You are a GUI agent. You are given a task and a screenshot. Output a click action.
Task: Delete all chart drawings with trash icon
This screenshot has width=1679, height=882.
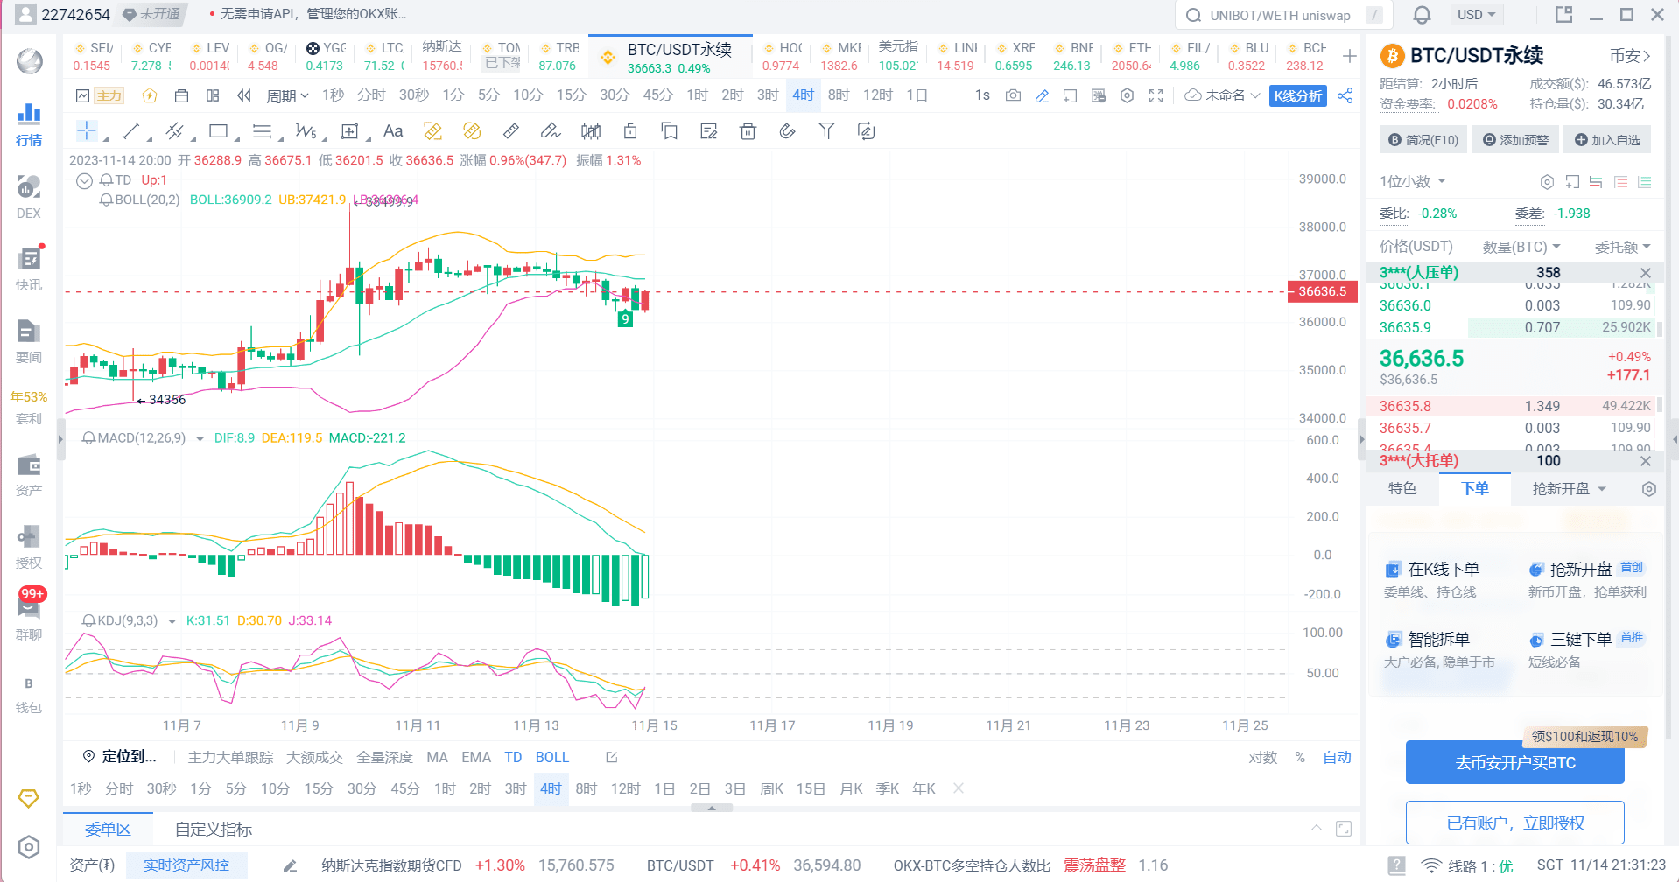click(x=747, y=130)
